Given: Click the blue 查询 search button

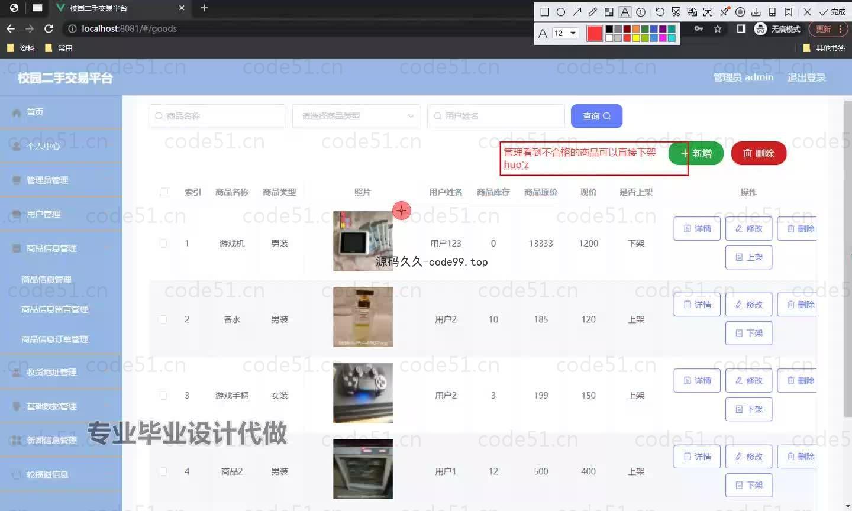Looking at the screenshot, I should pos(596,116).
